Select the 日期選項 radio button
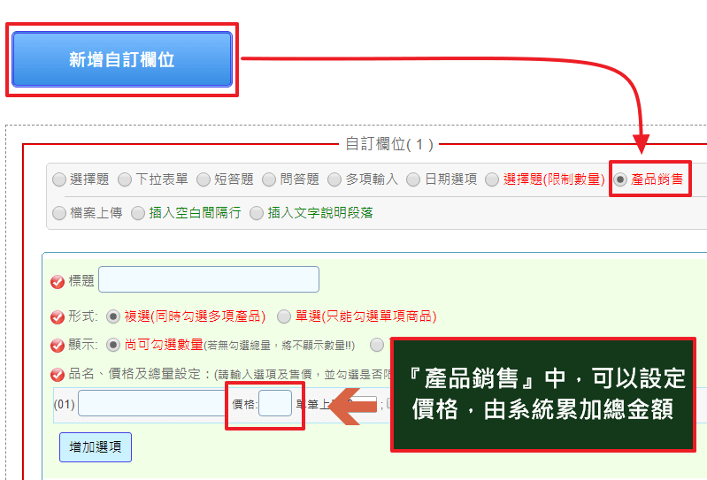 tap(413, 179)
